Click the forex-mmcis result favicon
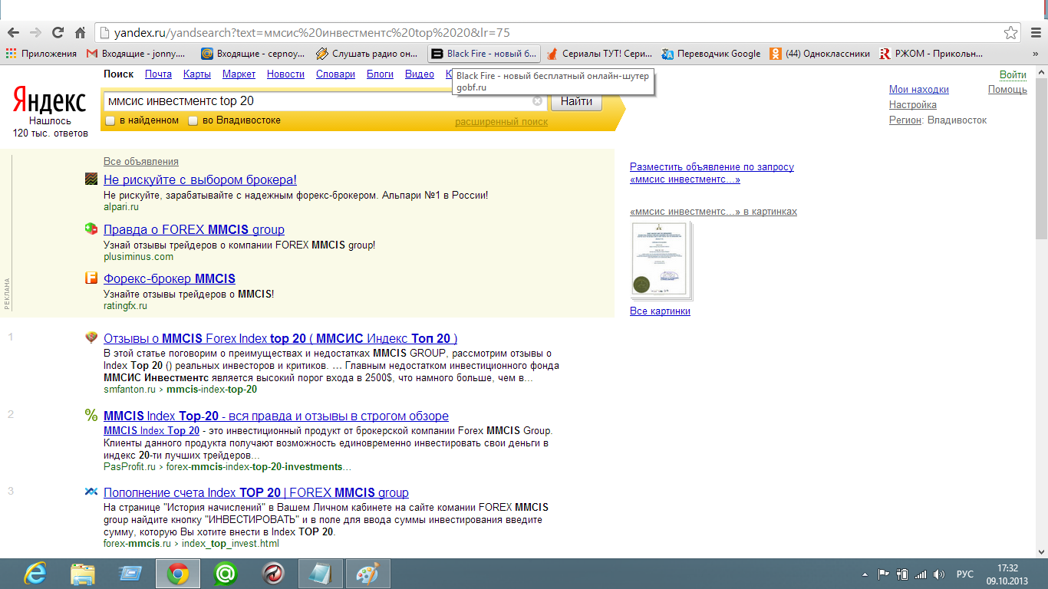The image size is (1048, 589). pos(91,492)
